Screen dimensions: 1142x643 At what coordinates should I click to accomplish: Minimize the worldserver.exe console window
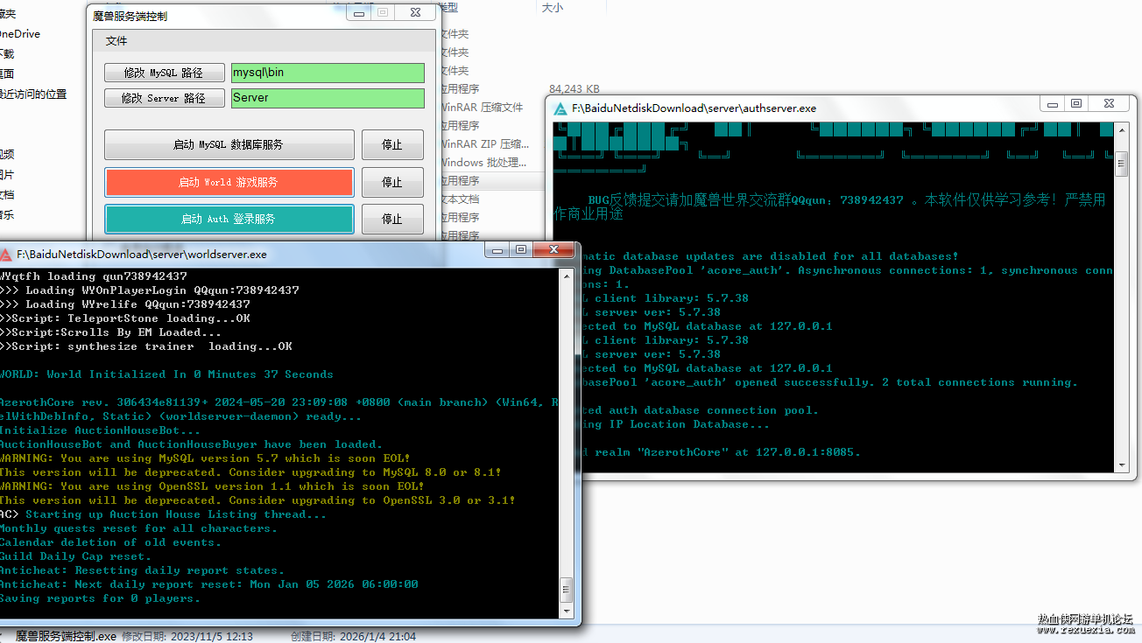(497, 250)
